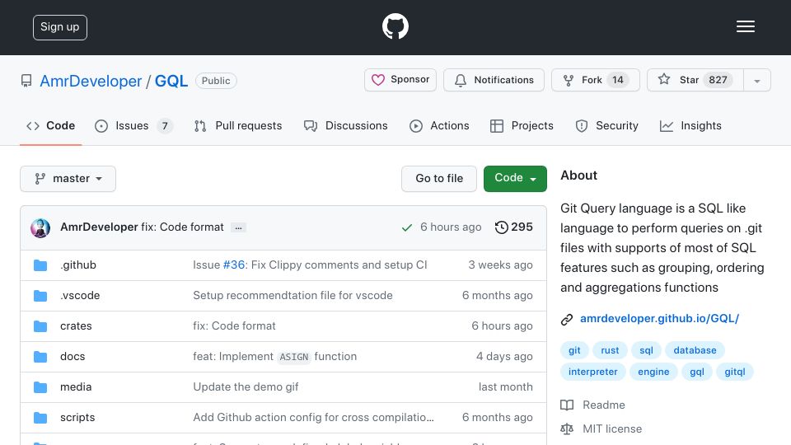The width and height of the screenshot is (791, 445).
Task: Fork the repository
Action: [x=595, y=80]
